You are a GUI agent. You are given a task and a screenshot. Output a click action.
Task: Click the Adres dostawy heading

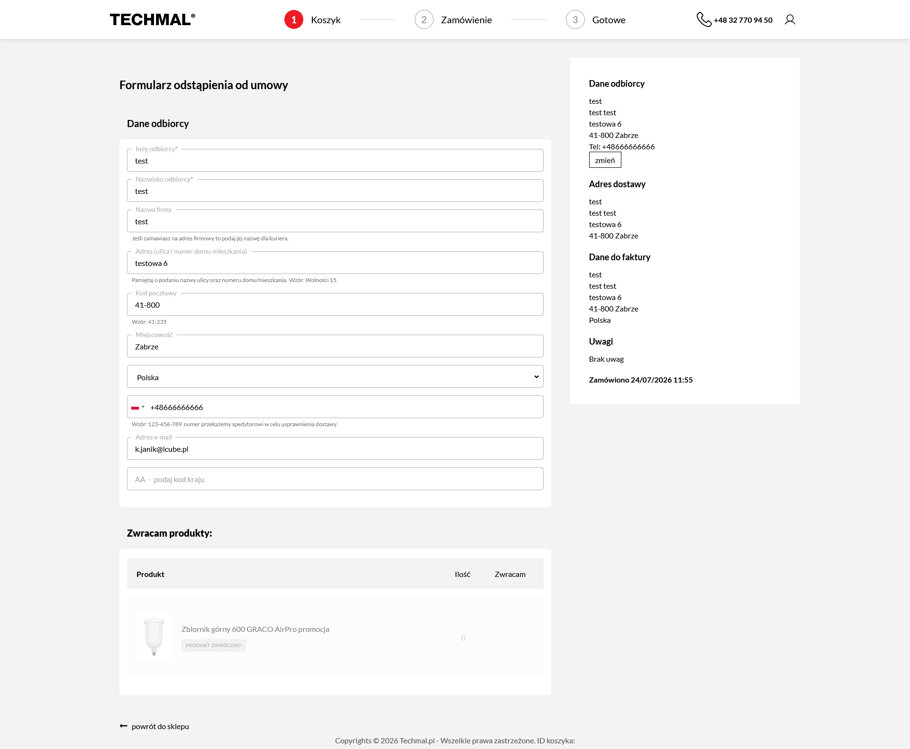617,184
